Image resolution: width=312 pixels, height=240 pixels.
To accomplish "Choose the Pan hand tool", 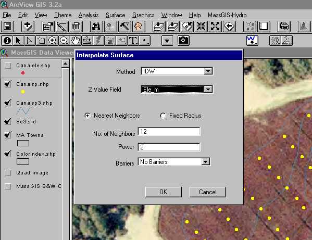I will 76,41.
